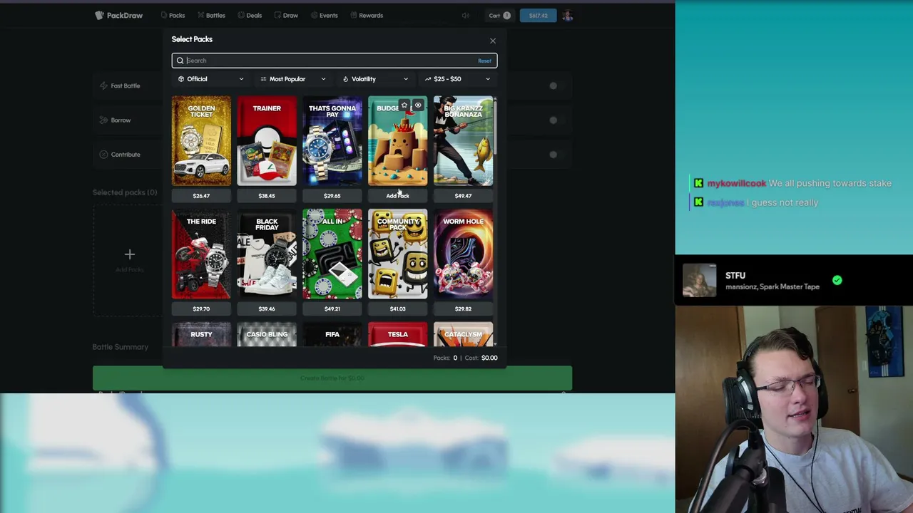Select The Ride pack
This screenshot has width=913, height=513.
(201, 254)
